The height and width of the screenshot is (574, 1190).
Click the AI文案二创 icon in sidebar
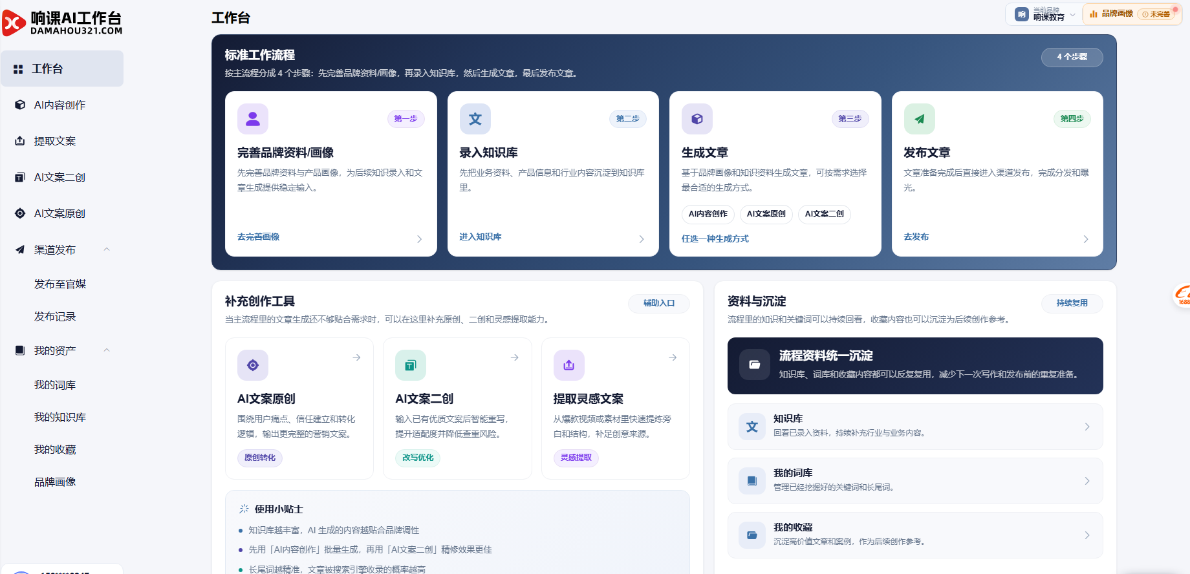click(x=20, y=177)
